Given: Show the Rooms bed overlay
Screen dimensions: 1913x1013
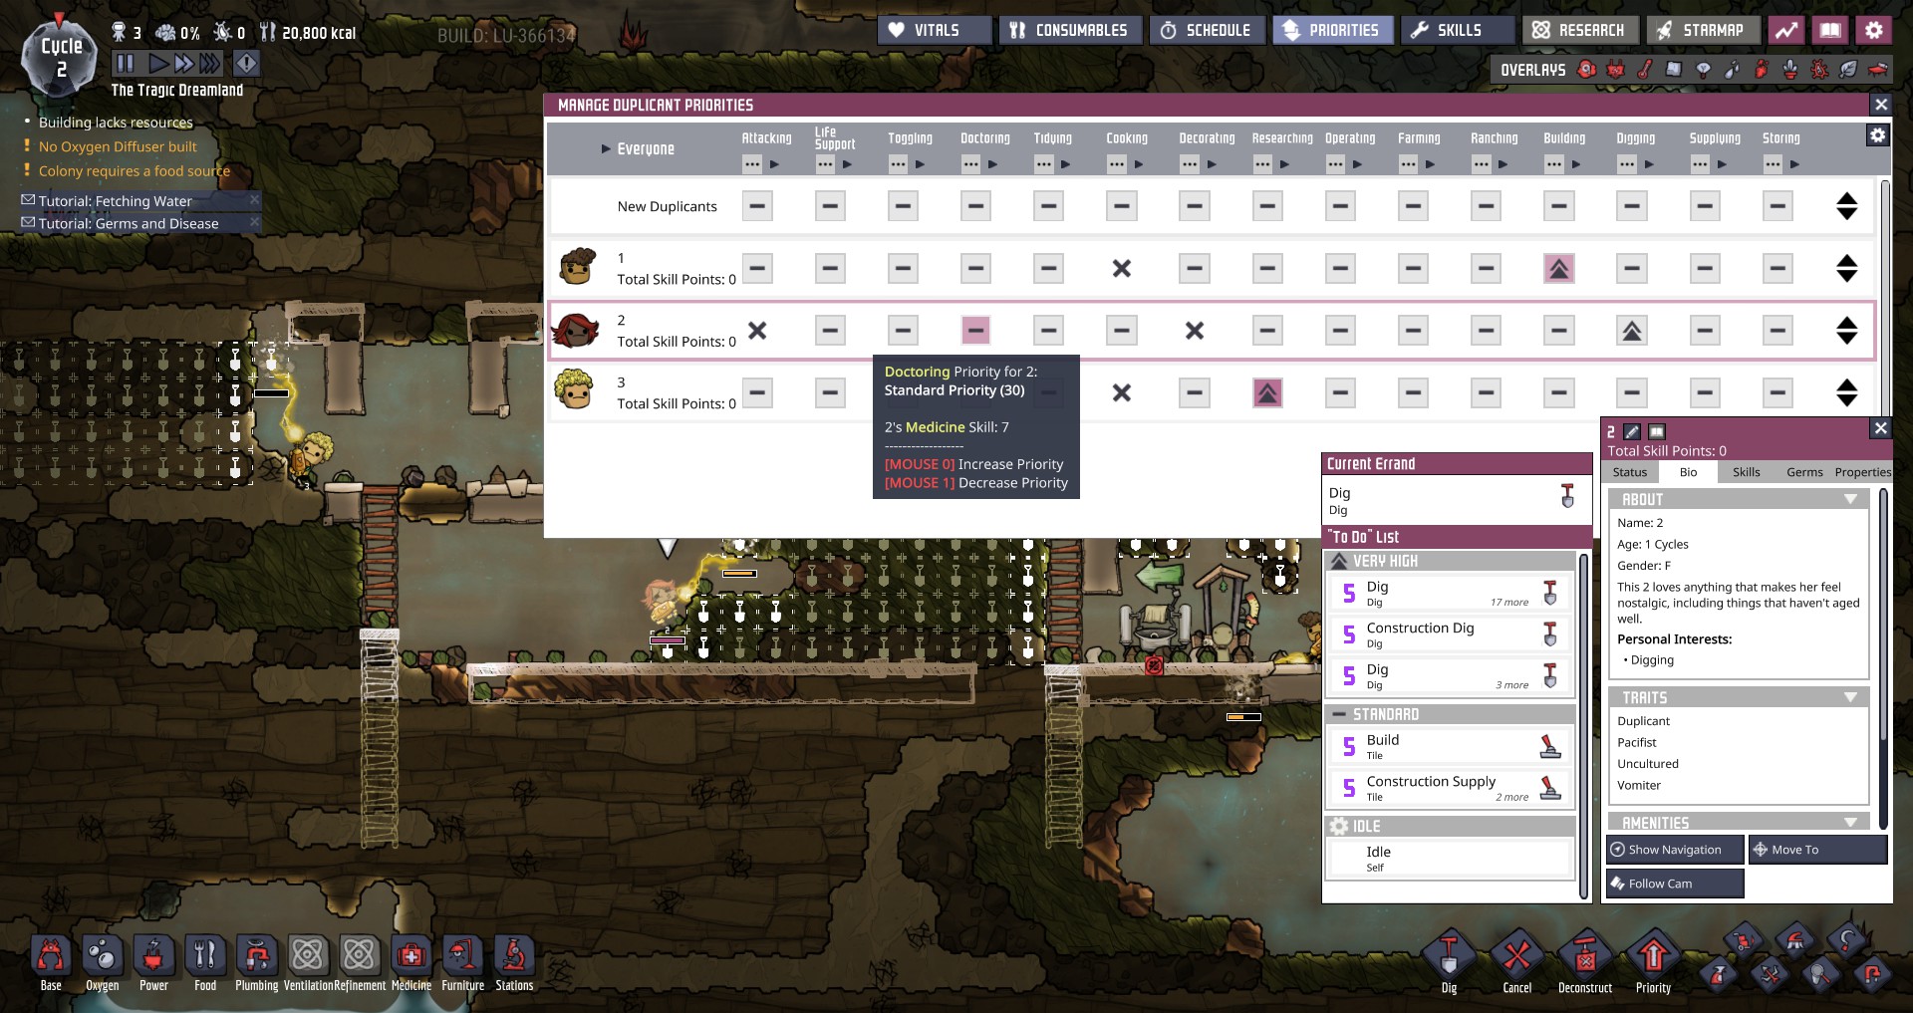Looking at the screenshot, I should pyautogui.click(x=1877, y=70).
